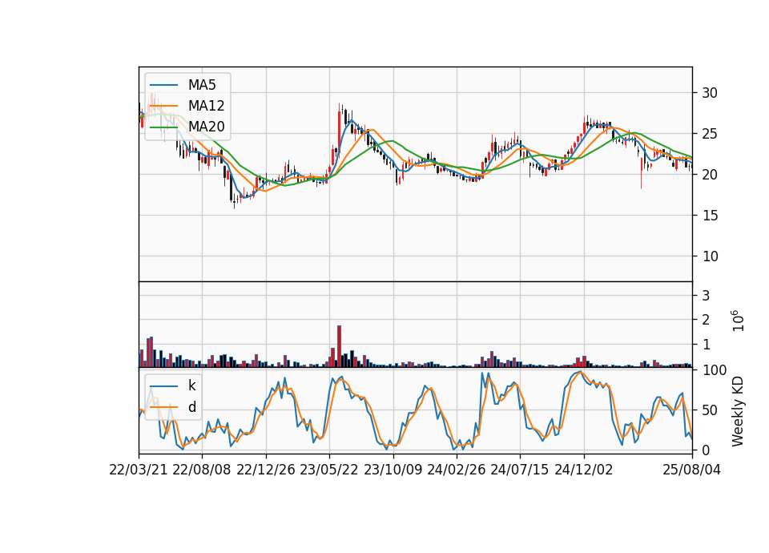Screen dimensions: 769x553
Task: Click the price axis label 25
Action: click(709, 134)
